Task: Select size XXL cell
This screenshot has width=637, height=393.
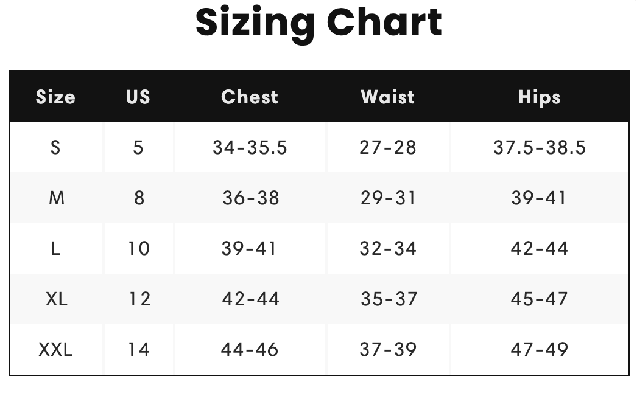Action: pyautogui.click(x=55, y=350)
